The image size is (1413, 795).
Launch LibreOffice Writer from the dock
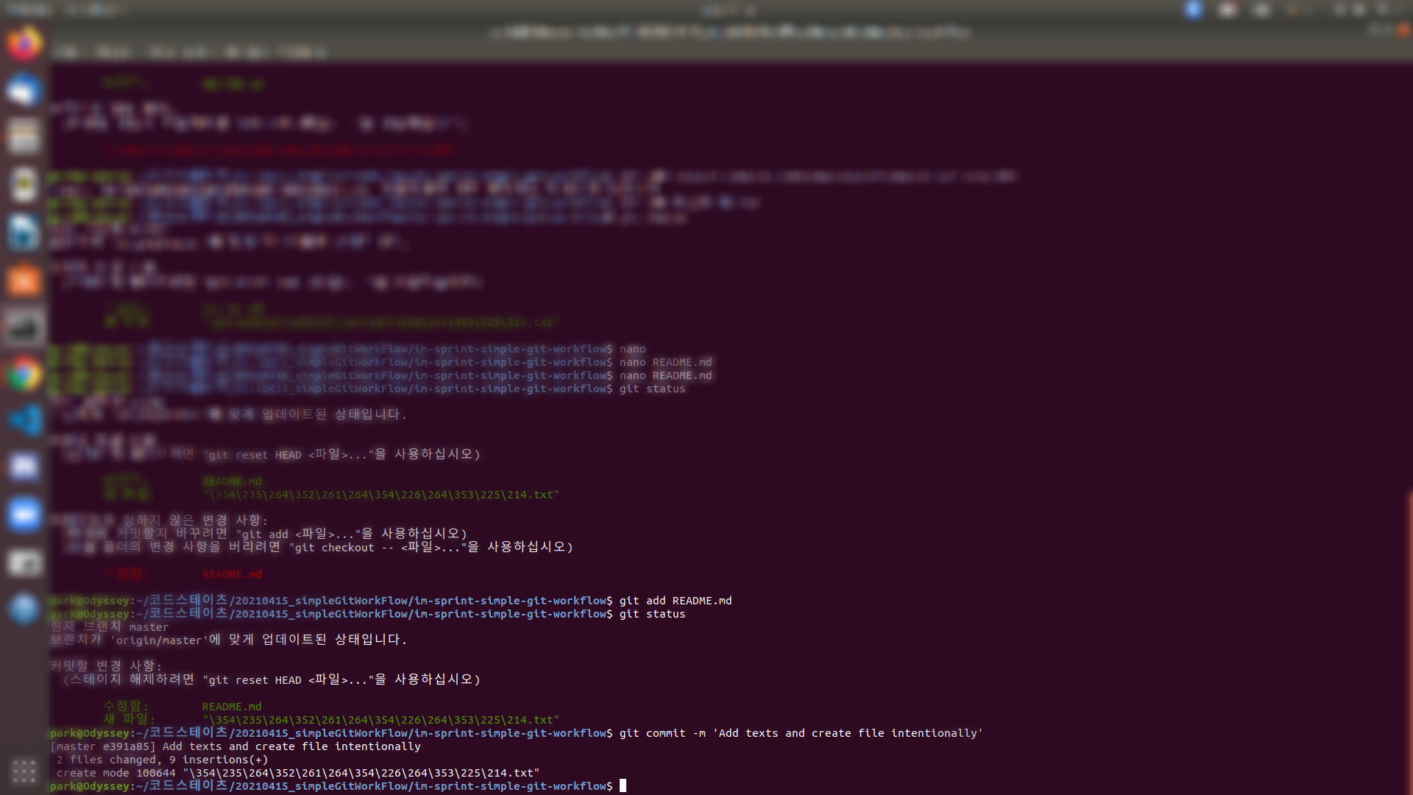point(24,232)
